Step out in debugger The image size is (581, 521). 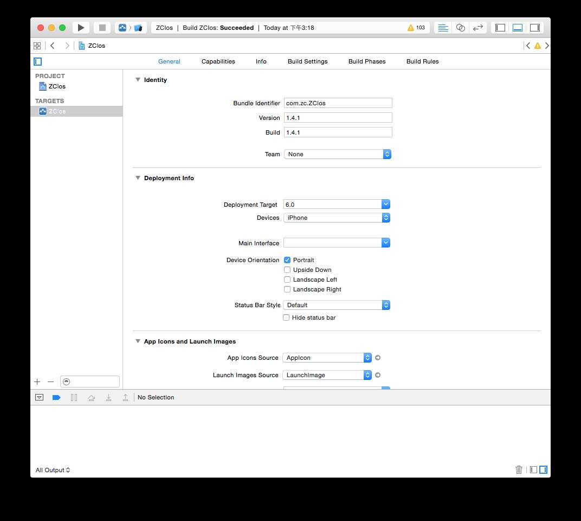[x=126, y=397]
